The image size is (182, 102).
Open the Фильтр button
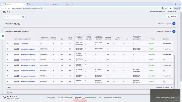[x=171, y=17]
